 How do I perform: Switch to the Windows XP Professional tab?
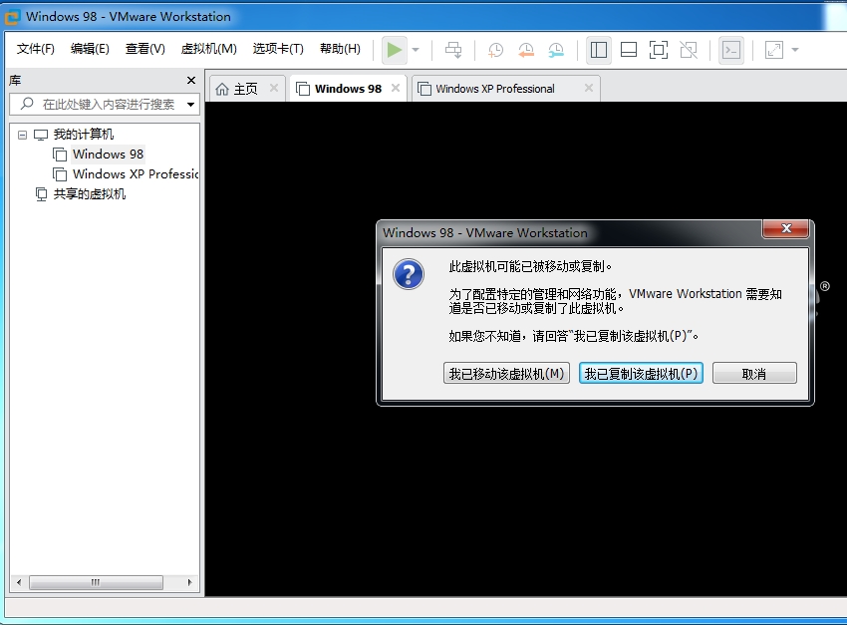[x=503, y=88]
